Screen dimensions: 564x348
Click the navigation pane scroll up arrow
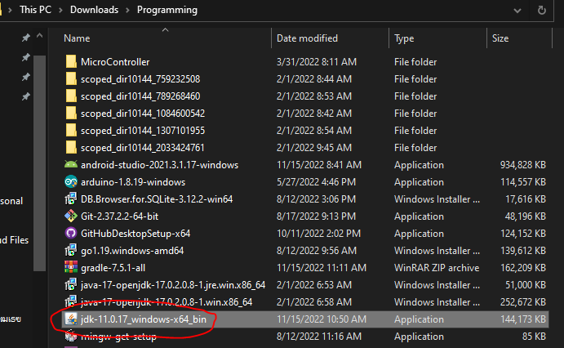pos(39,36)
